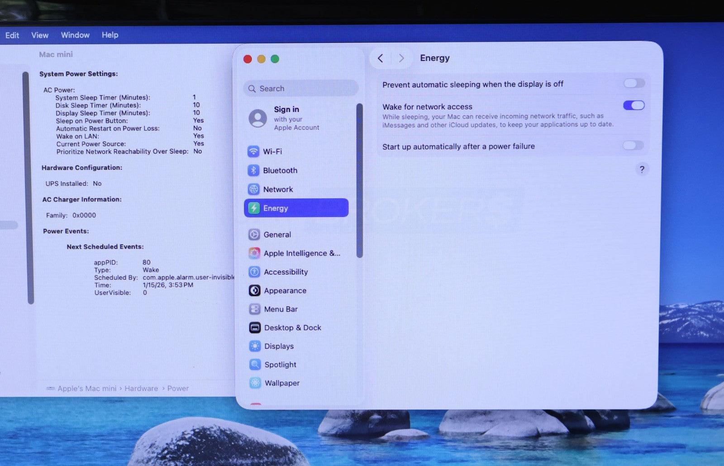This screenshot has height=466, width=724.
Task: Open Spotlight settings icon
Action: click(x=255, y=365)
